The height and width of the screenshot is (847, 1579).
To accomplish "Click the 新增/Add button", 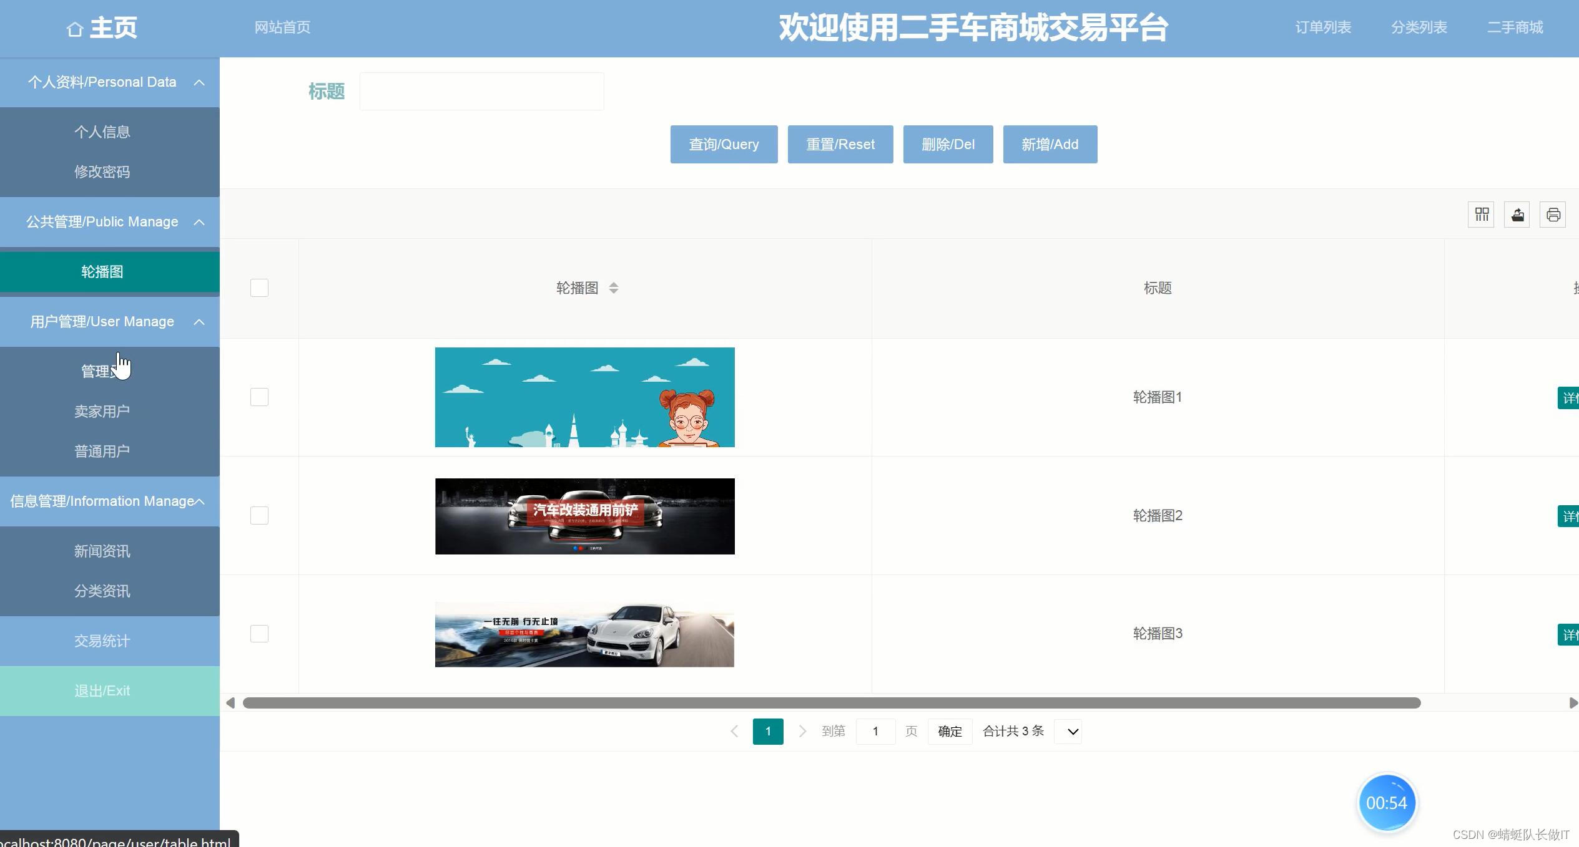I will click(1050, 145).
